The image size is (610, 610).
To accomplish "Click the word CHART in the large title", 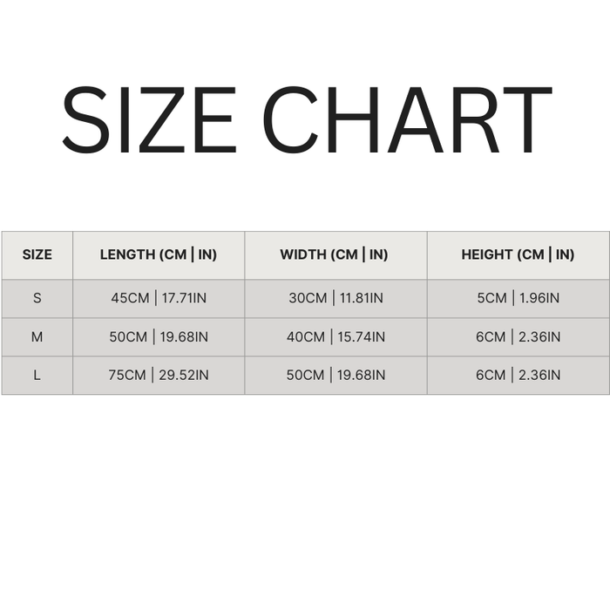I will [407, 119].
